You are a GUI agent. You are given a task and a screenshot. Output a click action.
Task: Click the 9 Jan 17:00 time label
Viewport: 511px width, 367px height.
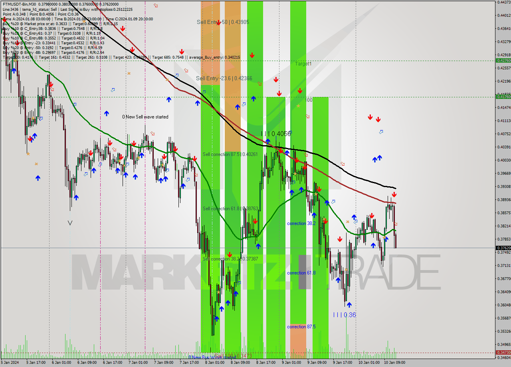coord(343,363)
